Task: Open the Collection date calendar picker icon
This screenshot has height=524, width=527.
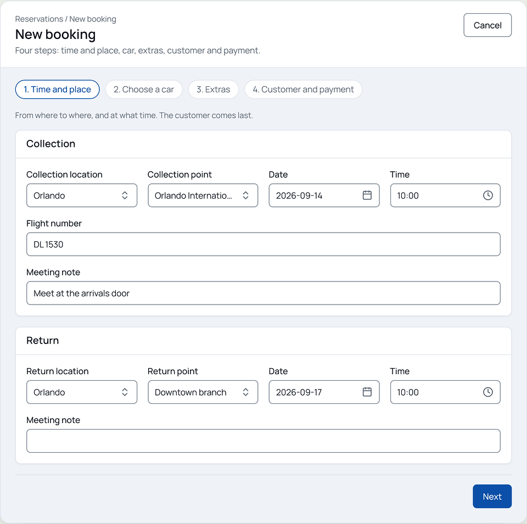Action: (367, 195)
